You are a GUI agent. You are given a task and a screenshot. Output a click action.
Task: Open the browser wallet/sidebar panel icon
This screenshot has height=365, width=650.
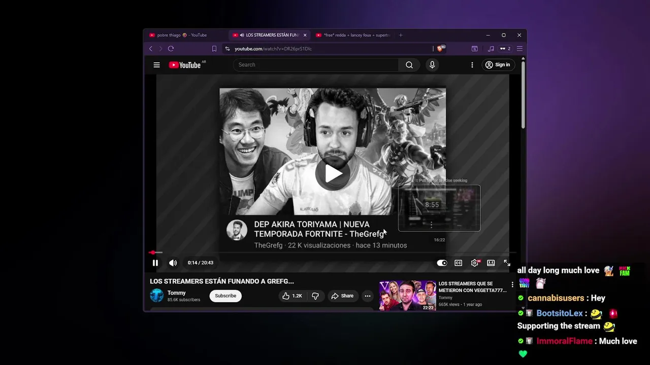[474, 49]
